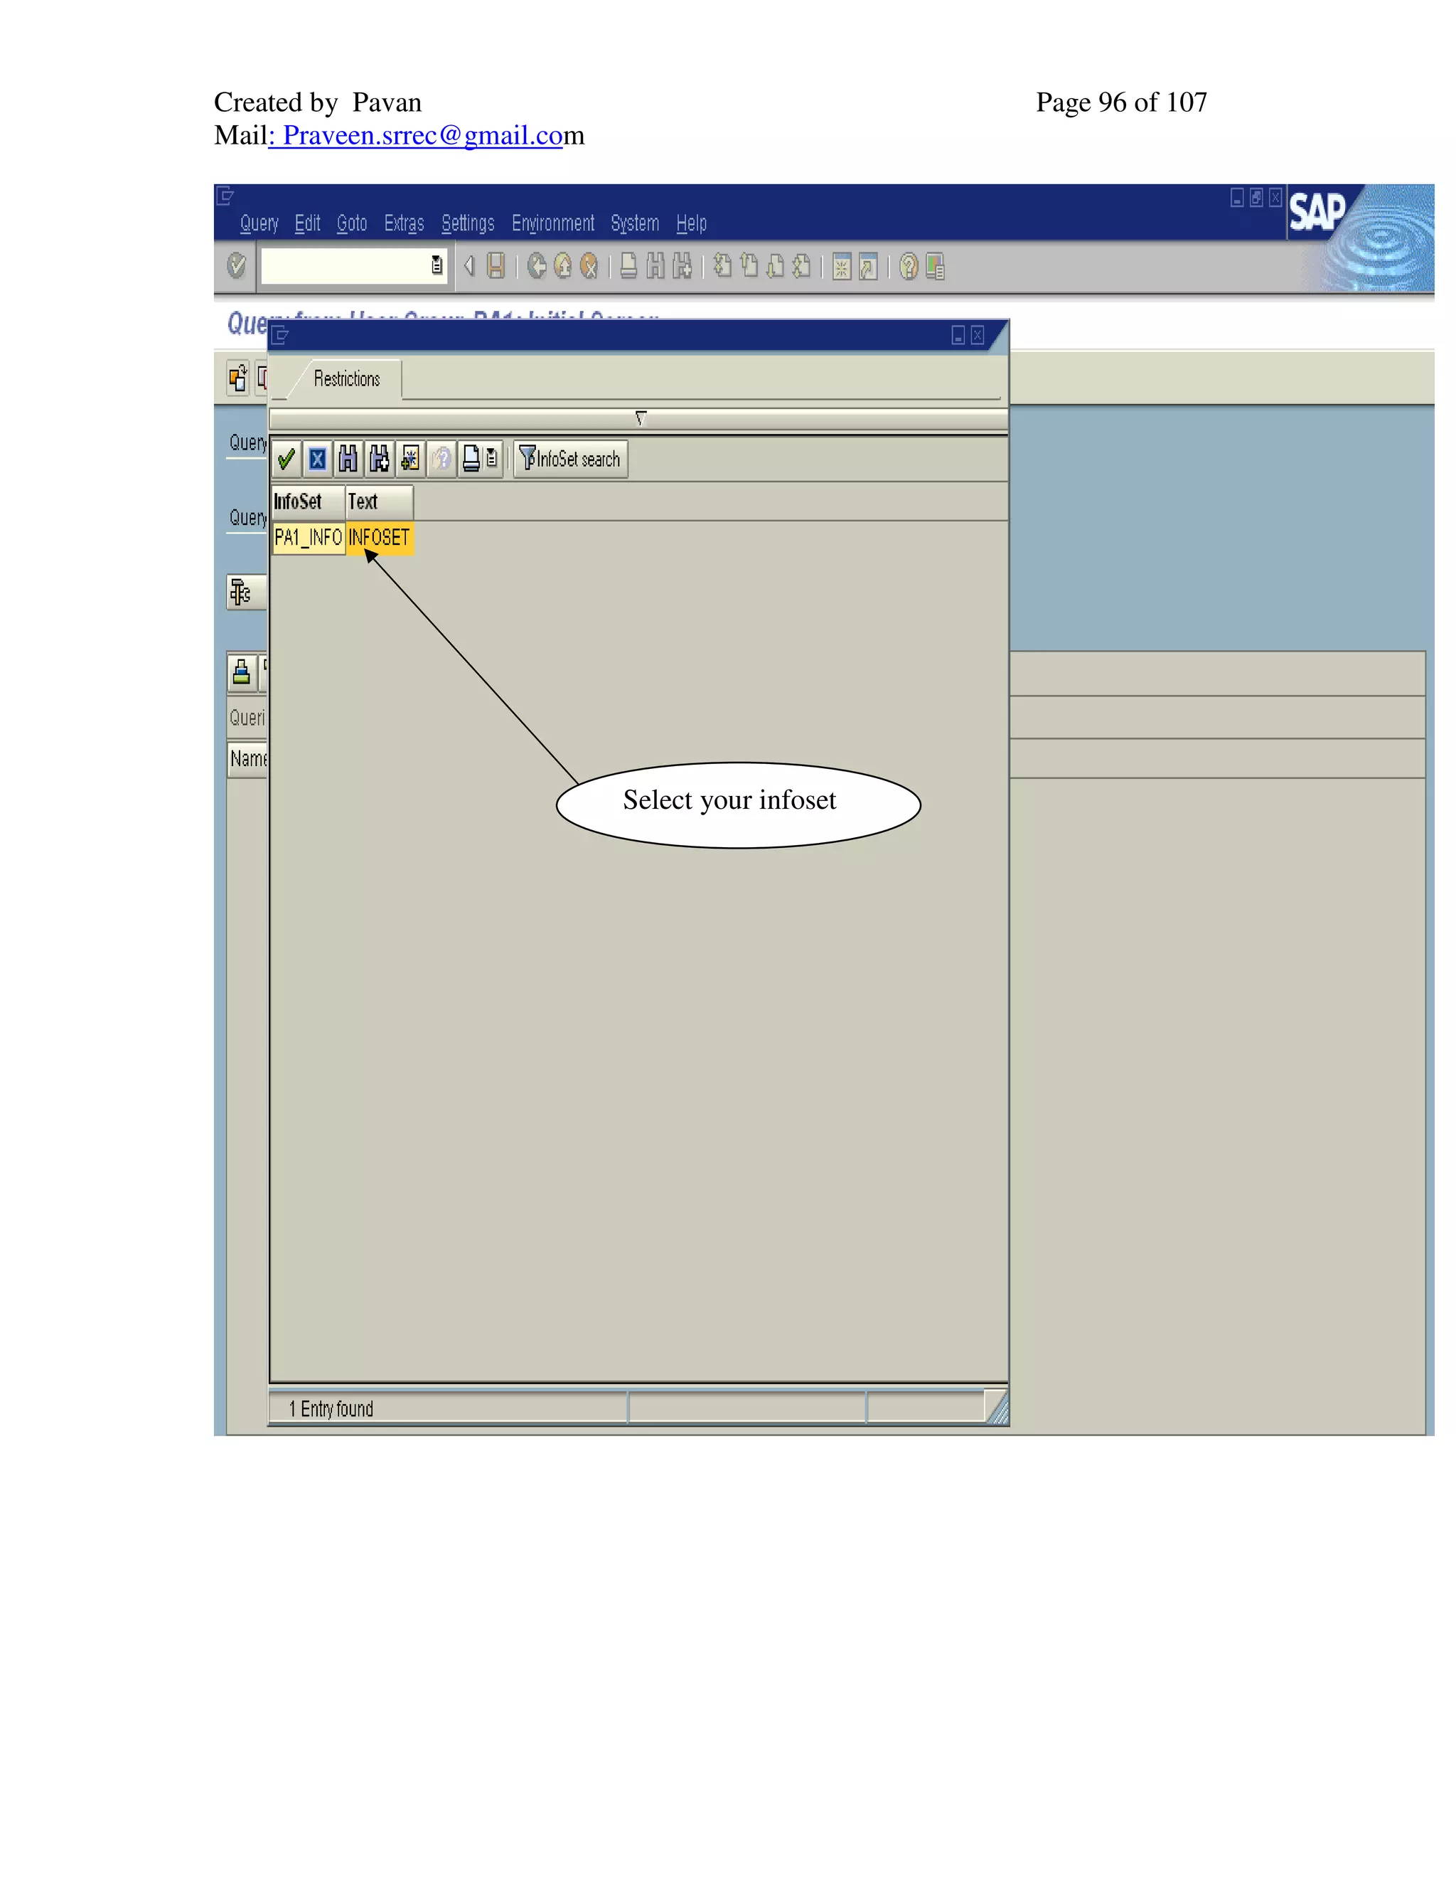
Task: Close the InfoSet selection dialog
Action: 978,335
